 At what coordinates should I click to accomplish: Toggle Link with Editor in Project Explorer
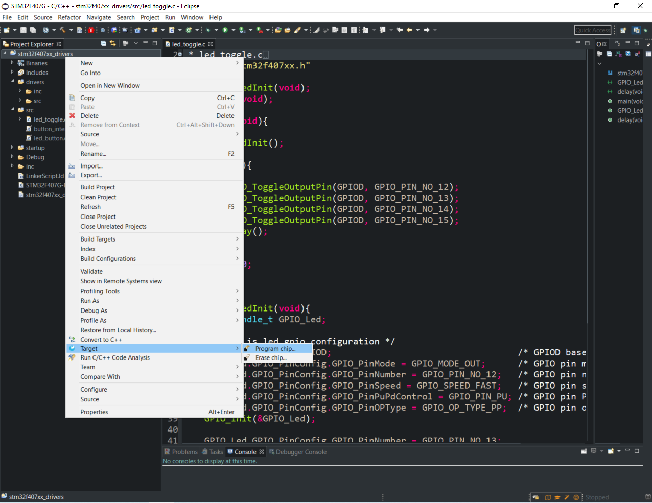113,43
